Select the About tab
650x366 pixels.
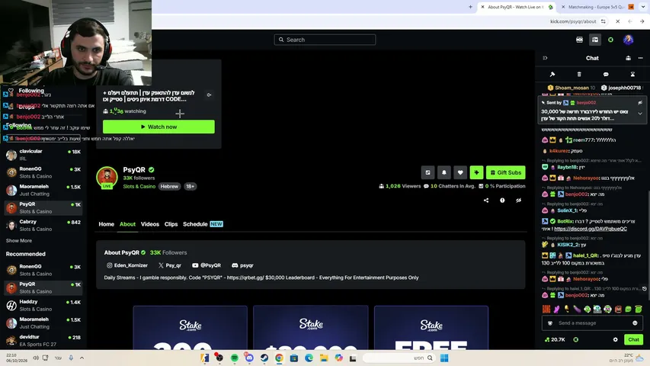tap(127, 224)
